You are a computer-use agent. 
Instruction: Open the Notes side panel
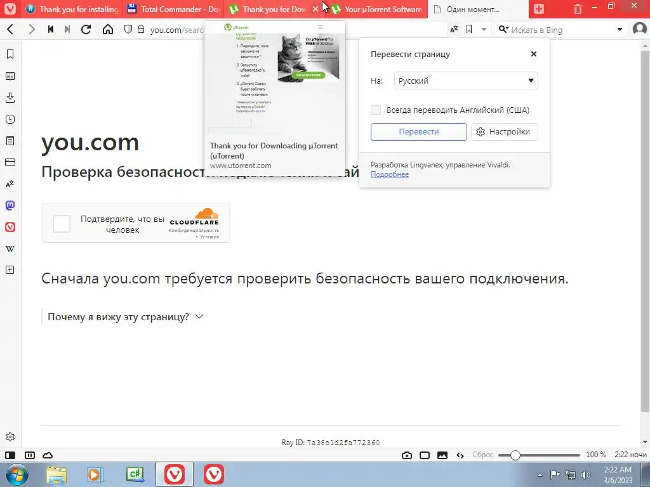pos(10,141)
